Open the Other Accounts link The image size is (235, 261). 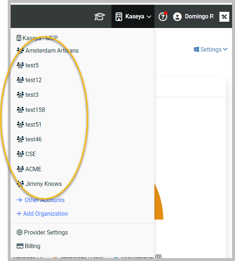[x=44, y=200]
